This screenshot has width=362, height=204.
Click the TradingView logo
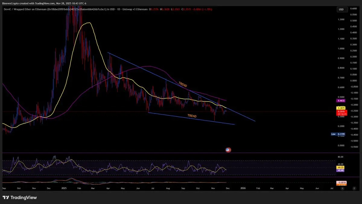coord(20,197)
